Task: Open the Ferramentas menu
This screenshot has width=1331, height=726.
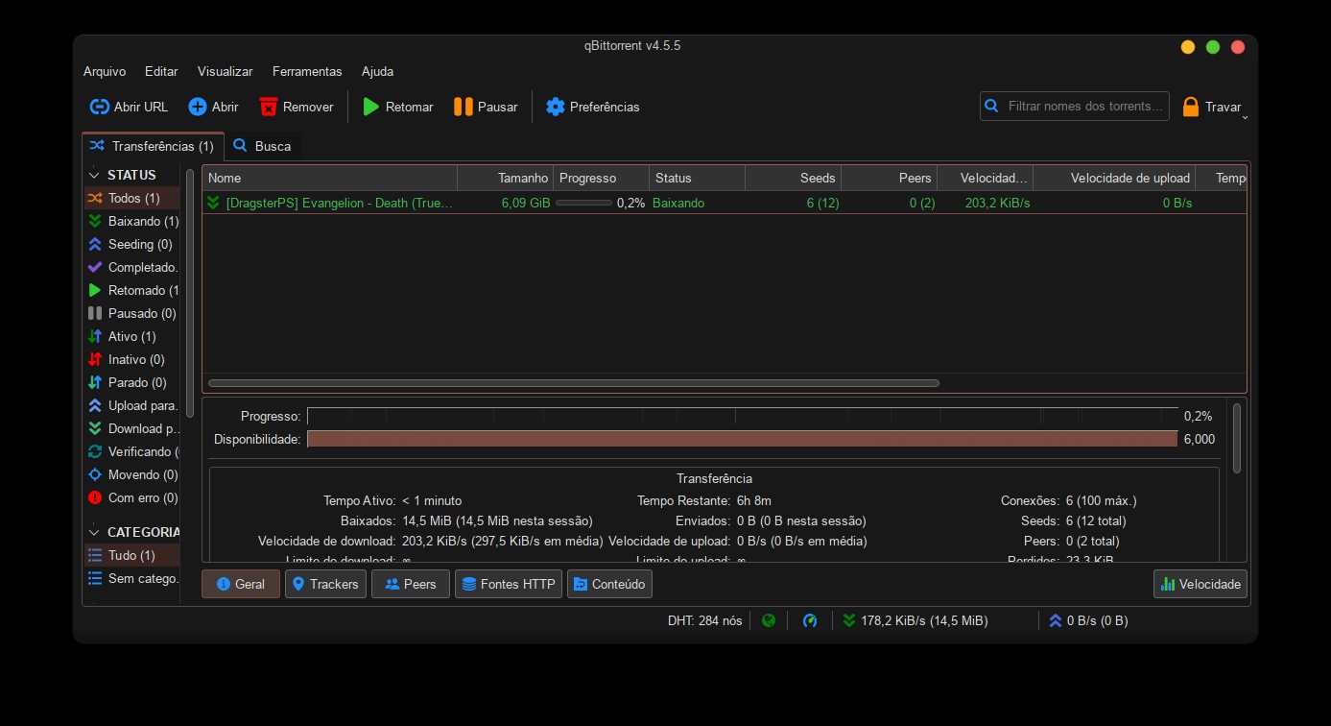Action: (306, 71)
